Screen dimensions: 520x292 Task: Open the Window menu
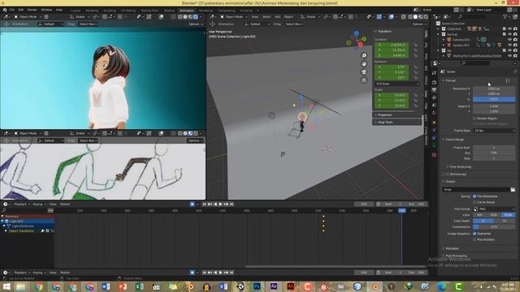[46, 10]
